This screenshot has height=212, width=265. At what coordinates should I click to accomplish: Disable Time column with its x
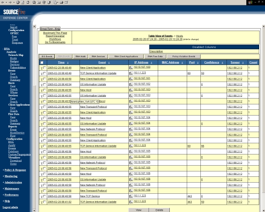point(68,63)
